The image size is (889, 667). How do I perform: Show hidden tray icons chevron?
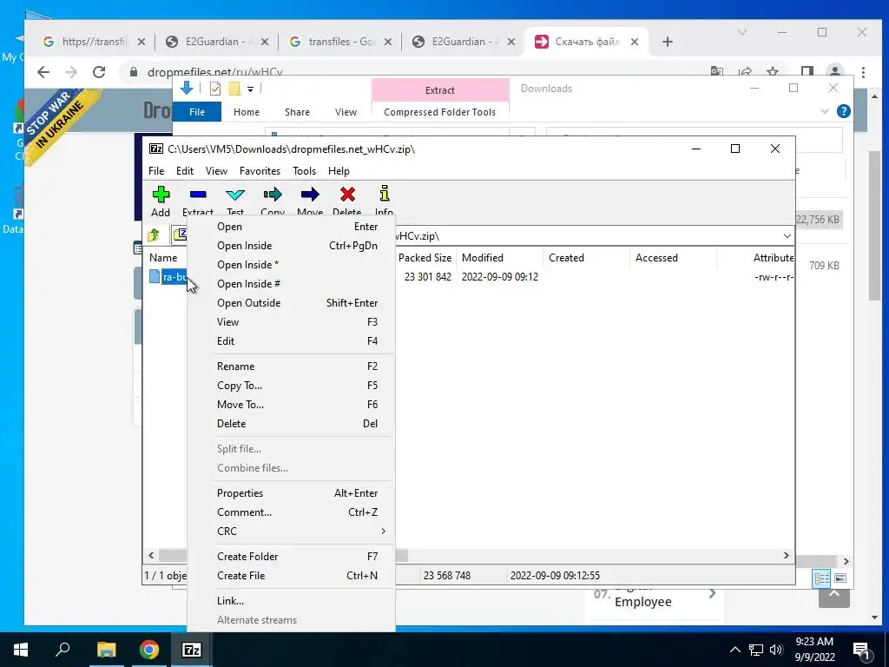734,650
